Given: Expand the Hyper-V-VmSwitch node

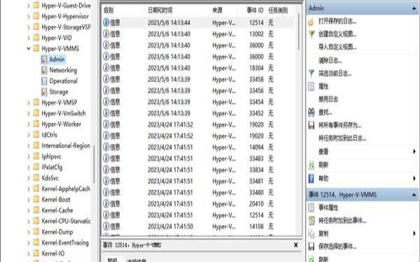Looking at the screenshot, I should point(29,113).
